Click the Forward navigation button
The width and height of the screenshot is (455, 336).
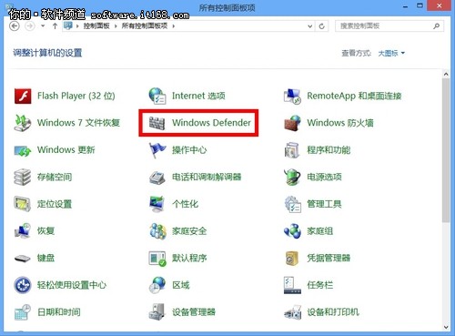point(29,26)
